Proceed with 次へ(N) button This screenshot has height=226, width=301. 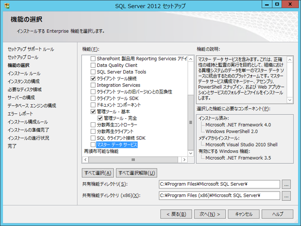click(210, 214)
